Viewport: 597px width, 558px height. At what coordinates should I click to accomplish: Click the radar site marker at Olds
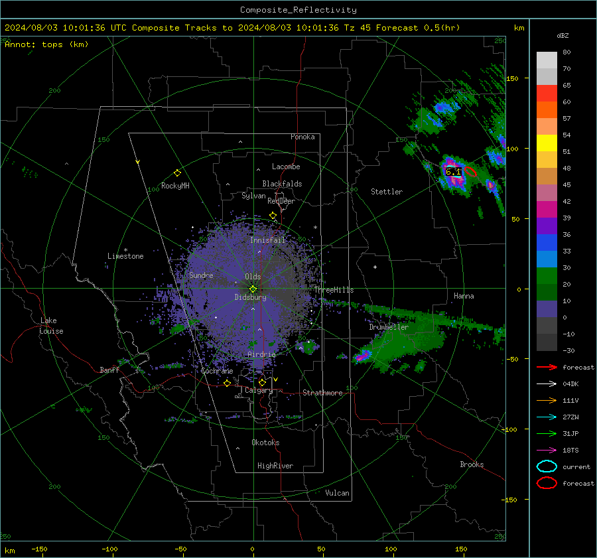[253, 289]
